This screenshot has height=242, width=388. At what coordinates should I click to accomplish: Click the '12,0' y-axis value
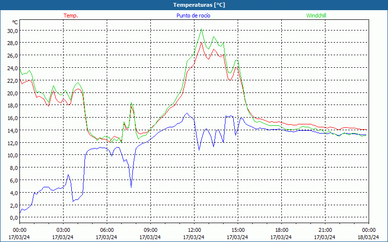[12, 143]
